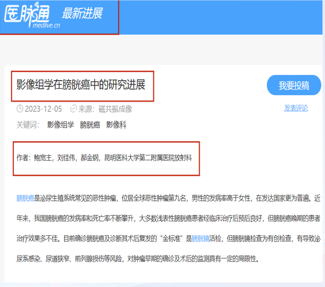Click the publish date 2023-12-05
The width and height of the screenshot is (325, 287).
43,109
